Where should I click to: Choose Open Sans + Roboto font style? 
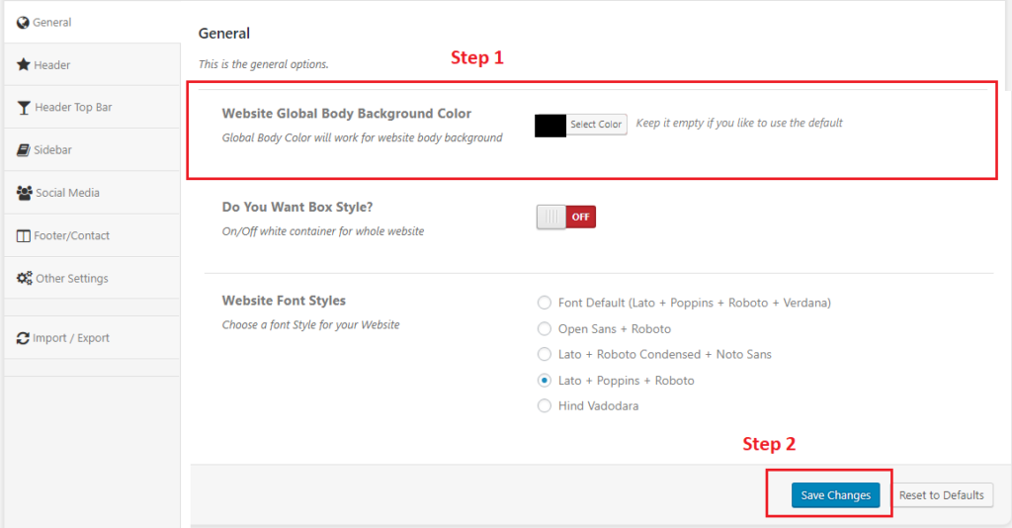tap(544, 328)
